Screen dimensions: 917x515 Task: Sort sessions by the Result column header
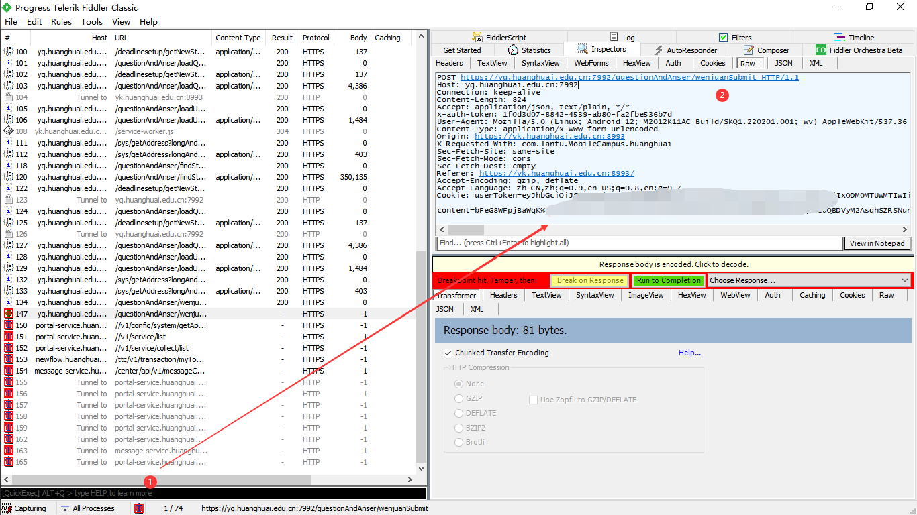[x=282, y=38]
